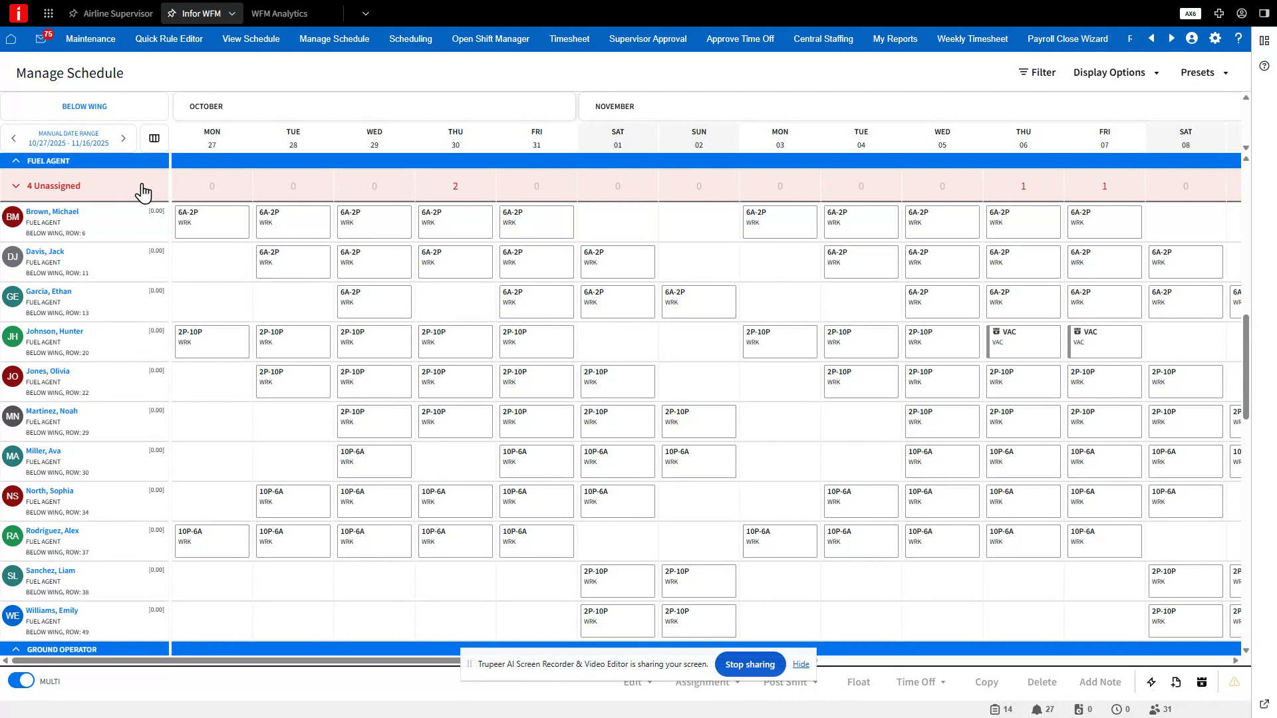The height and width of the screenshot is (718, 1277).
Task: Open the bell icon showing 27 in status bar
Action: tap(1038, 709)
